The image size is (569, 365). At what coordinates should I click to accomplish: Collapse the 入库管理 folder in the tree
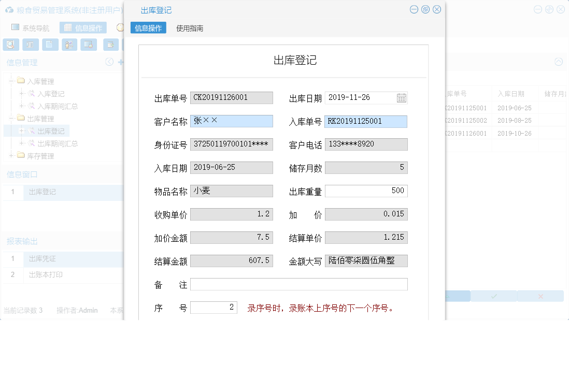[x=11, y=81]
